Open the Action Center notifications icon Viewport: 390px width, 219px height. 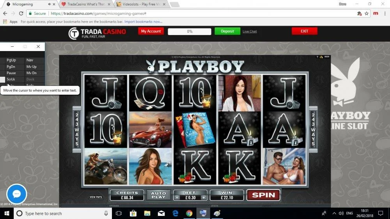pos(381,213)
